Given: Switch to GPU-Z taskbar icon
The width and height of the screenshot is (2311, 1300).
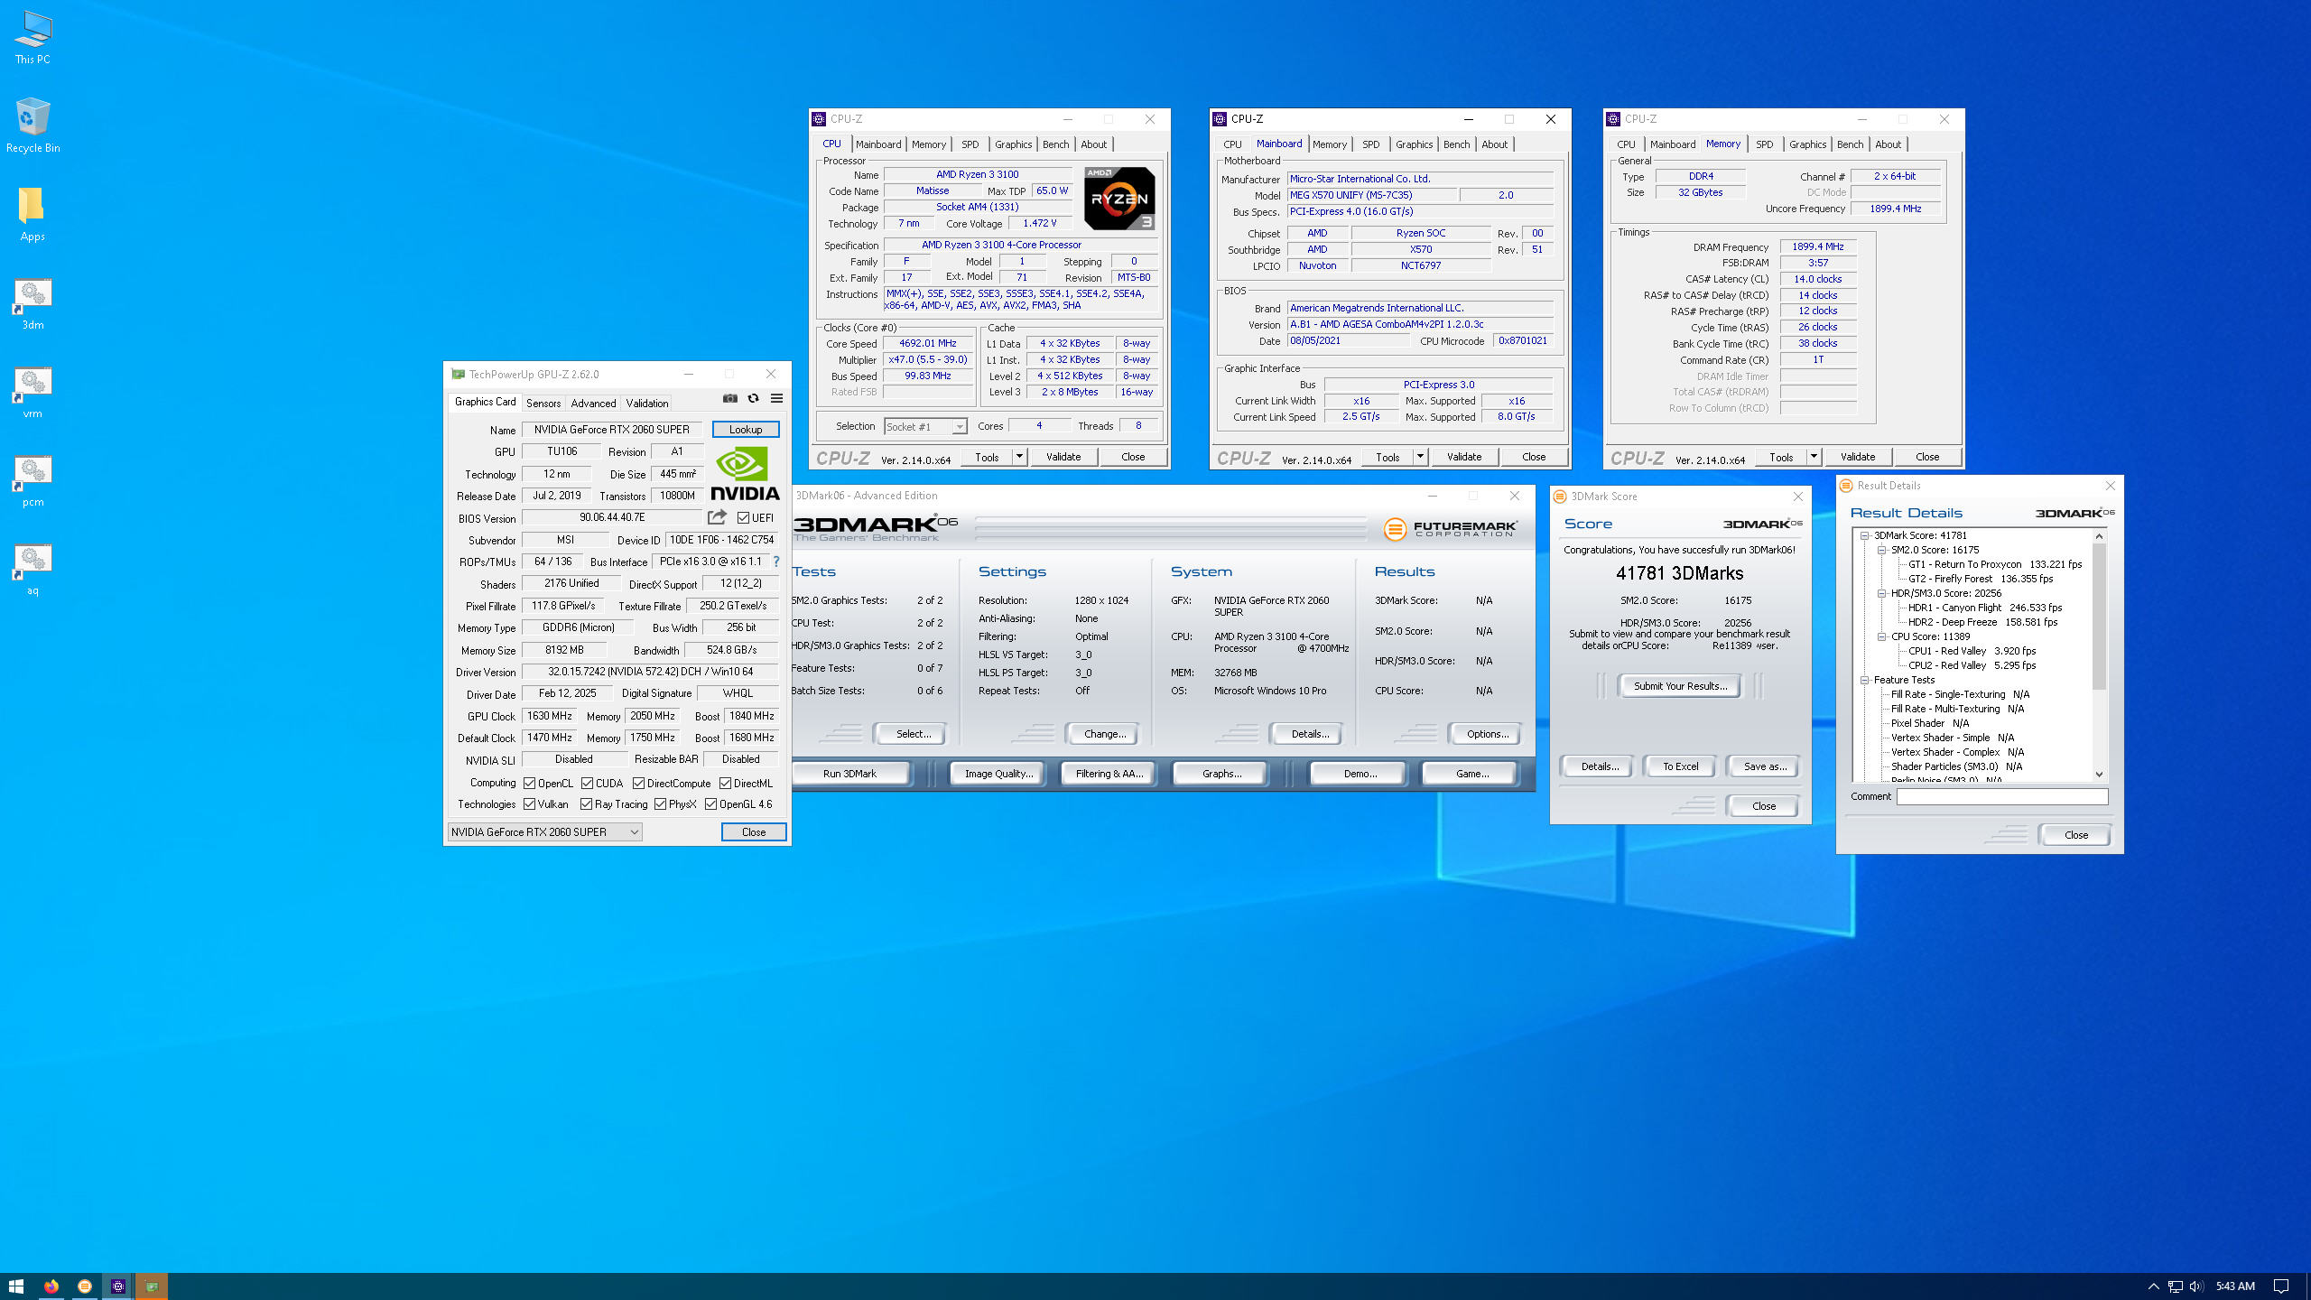Looking at the screenshot, I should 152,1286.
